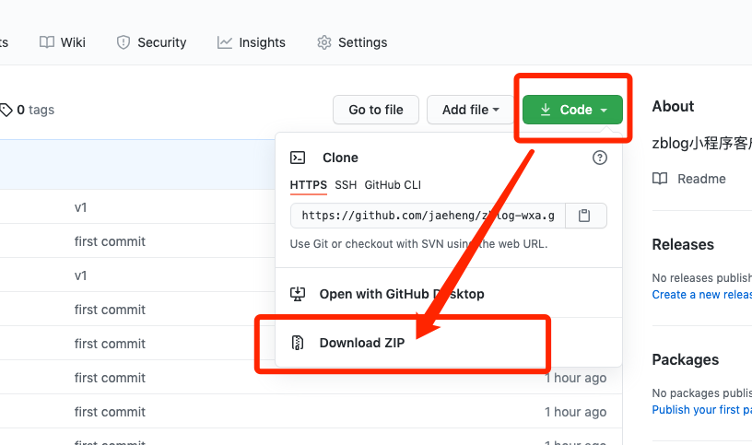Click the Clone section heading text
This screenshot has height=445, width=752.
tap(340, 158)
